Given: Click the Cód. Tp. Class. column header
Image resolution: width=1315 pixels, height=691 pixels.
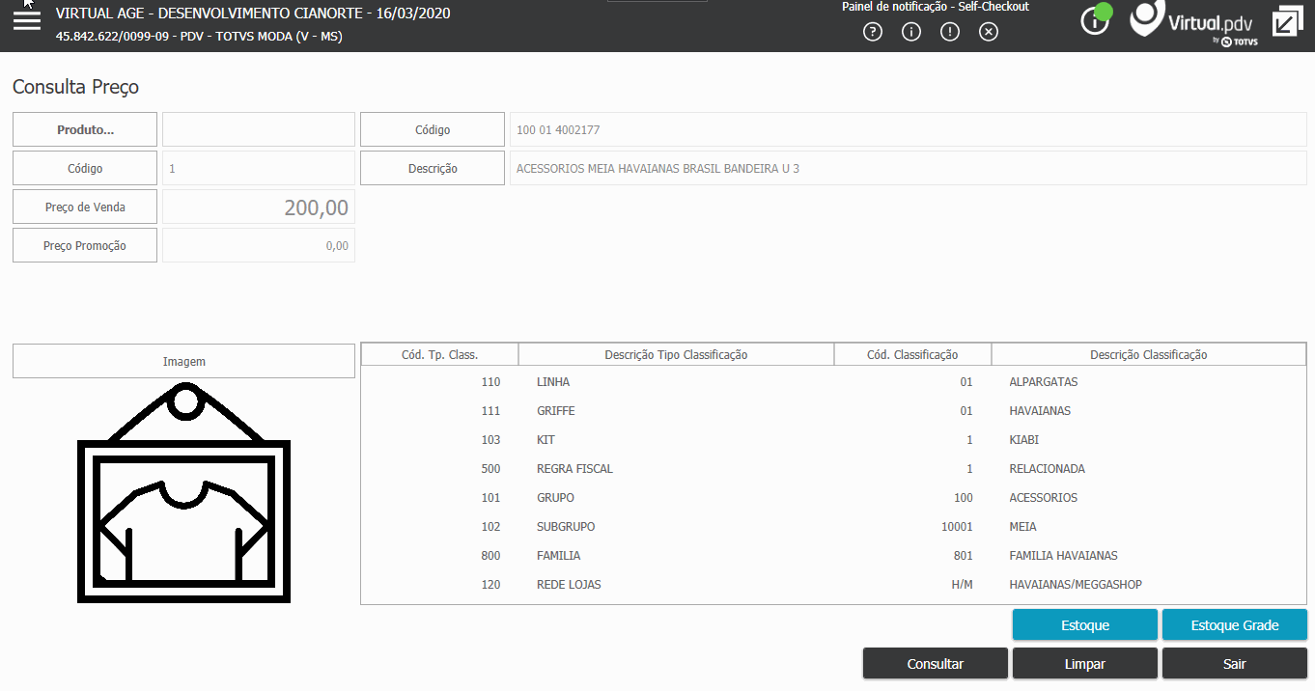Looking at the screenshot, I should [439, 354].
